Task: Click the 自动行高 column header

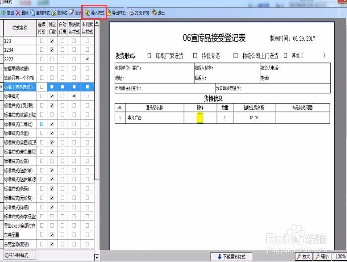Action: (x=63, y=28)
